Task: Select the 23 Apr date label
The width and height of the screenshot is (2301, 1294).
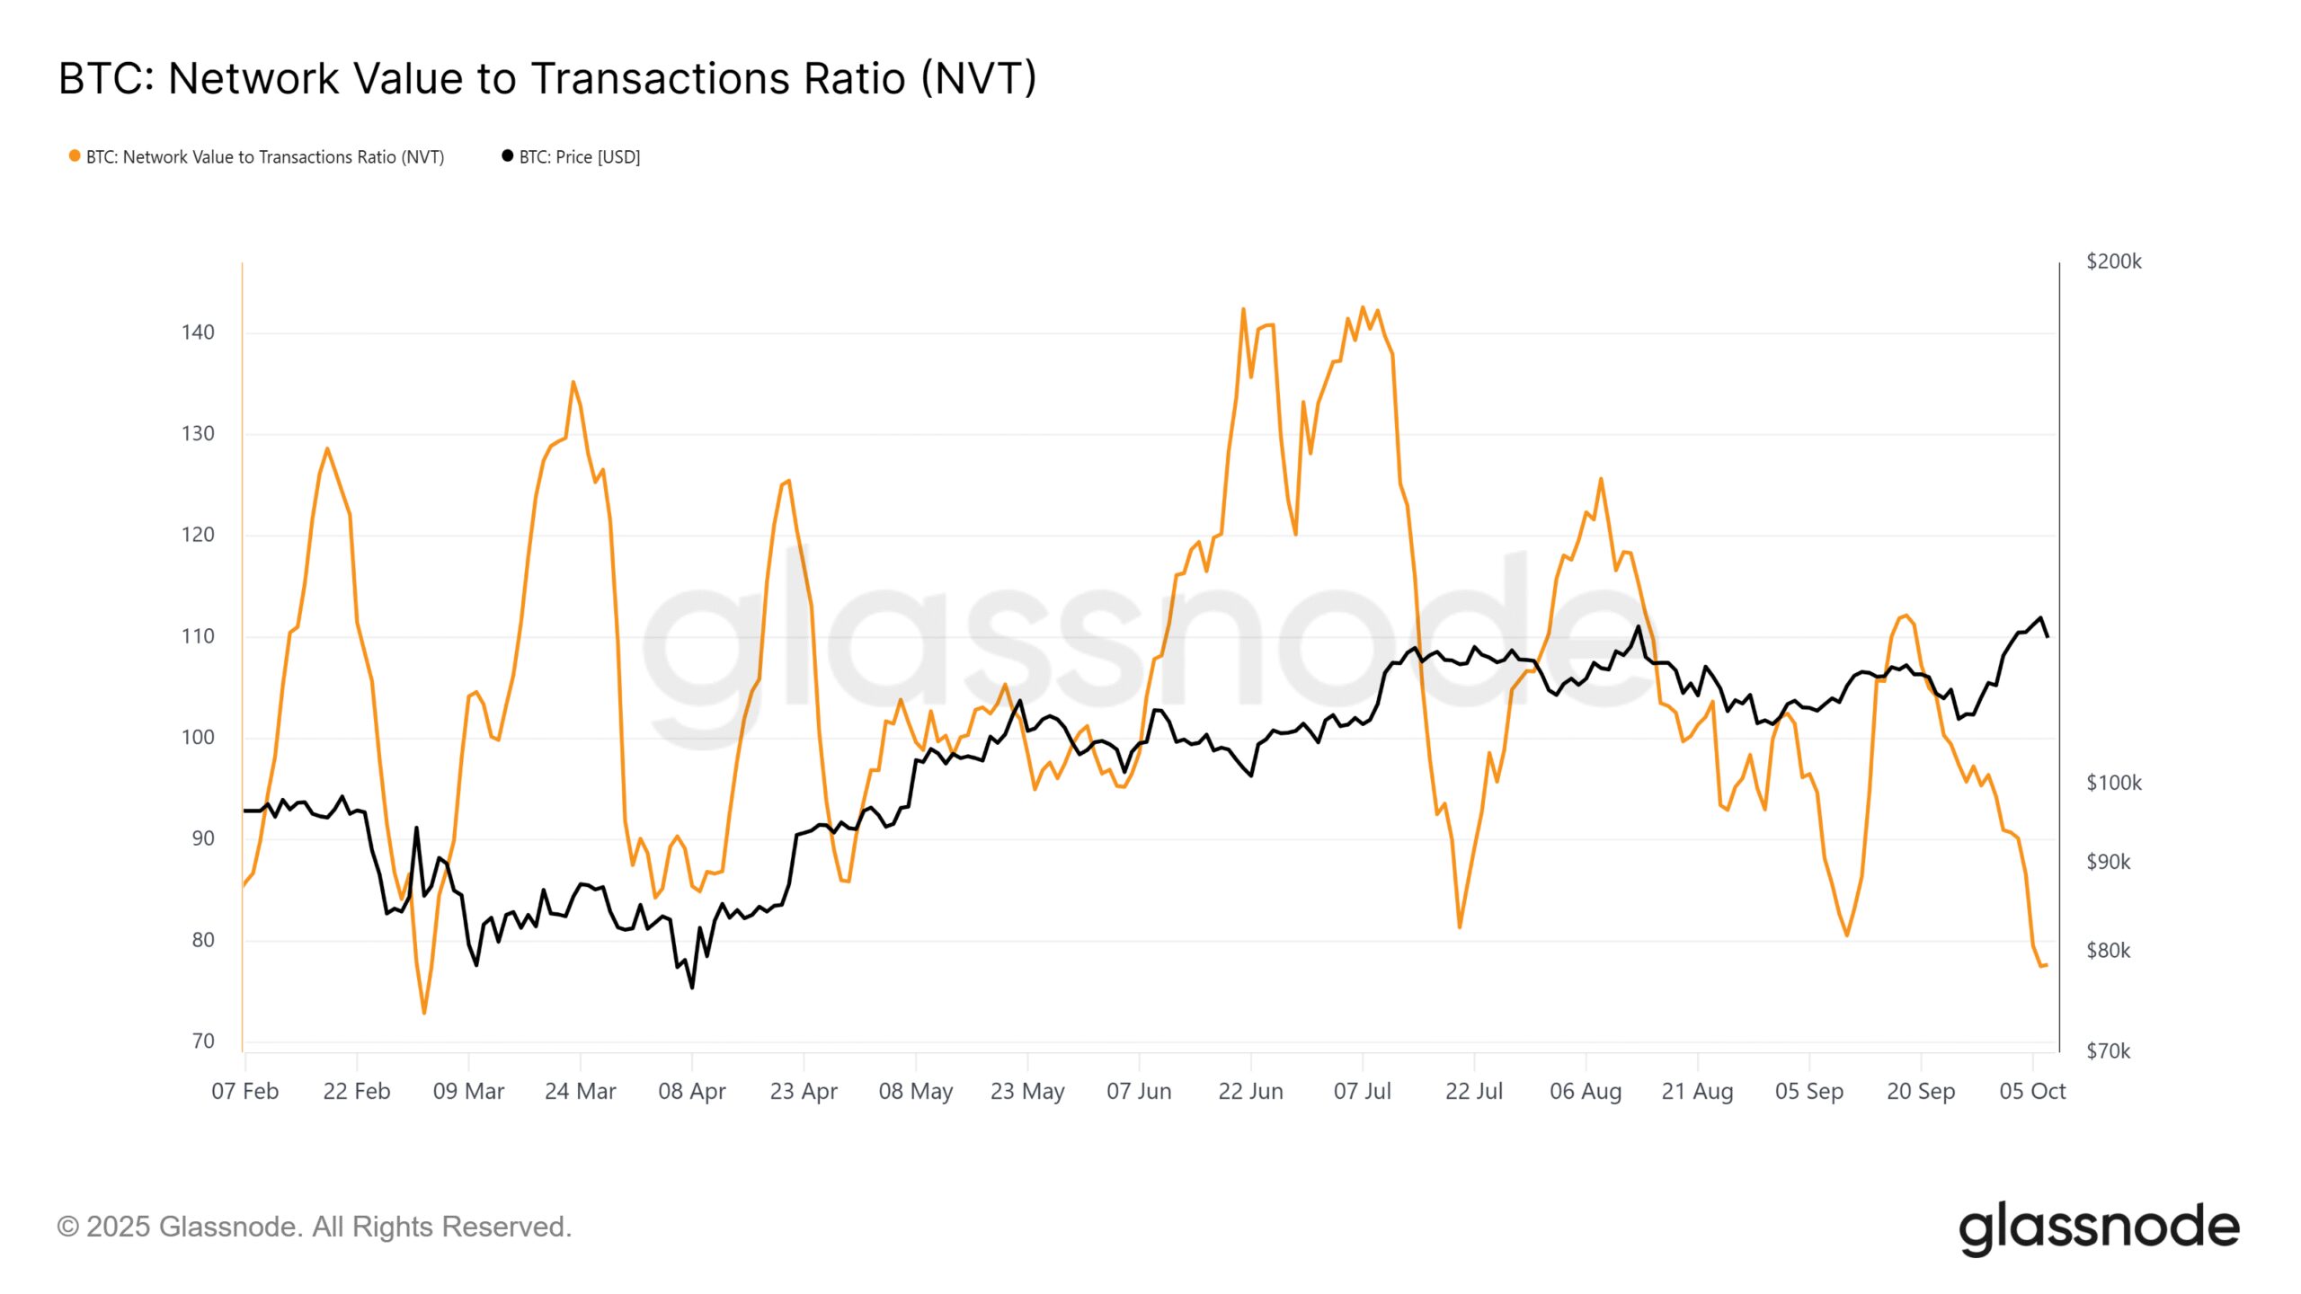Action: click(804, 1091)
